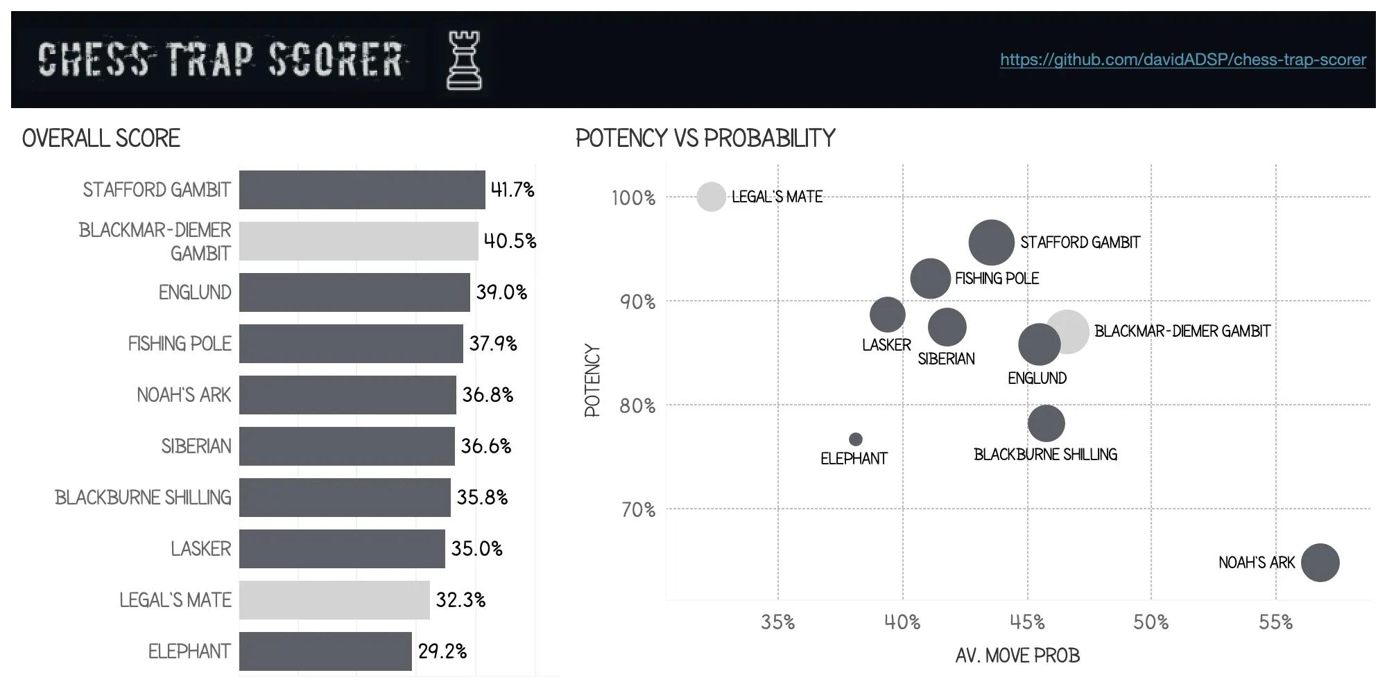Select the Legal's Mate light gray bar

click(x=334, y=600)
